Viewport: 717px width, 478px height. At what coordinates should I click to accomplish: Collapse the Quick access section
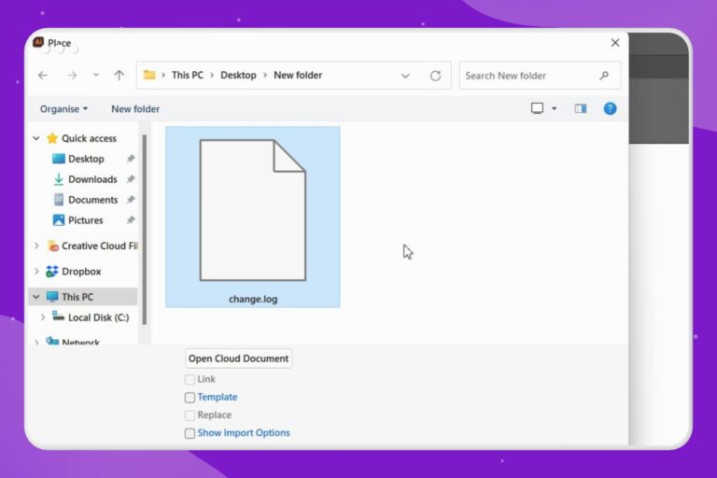pos(36,138)
